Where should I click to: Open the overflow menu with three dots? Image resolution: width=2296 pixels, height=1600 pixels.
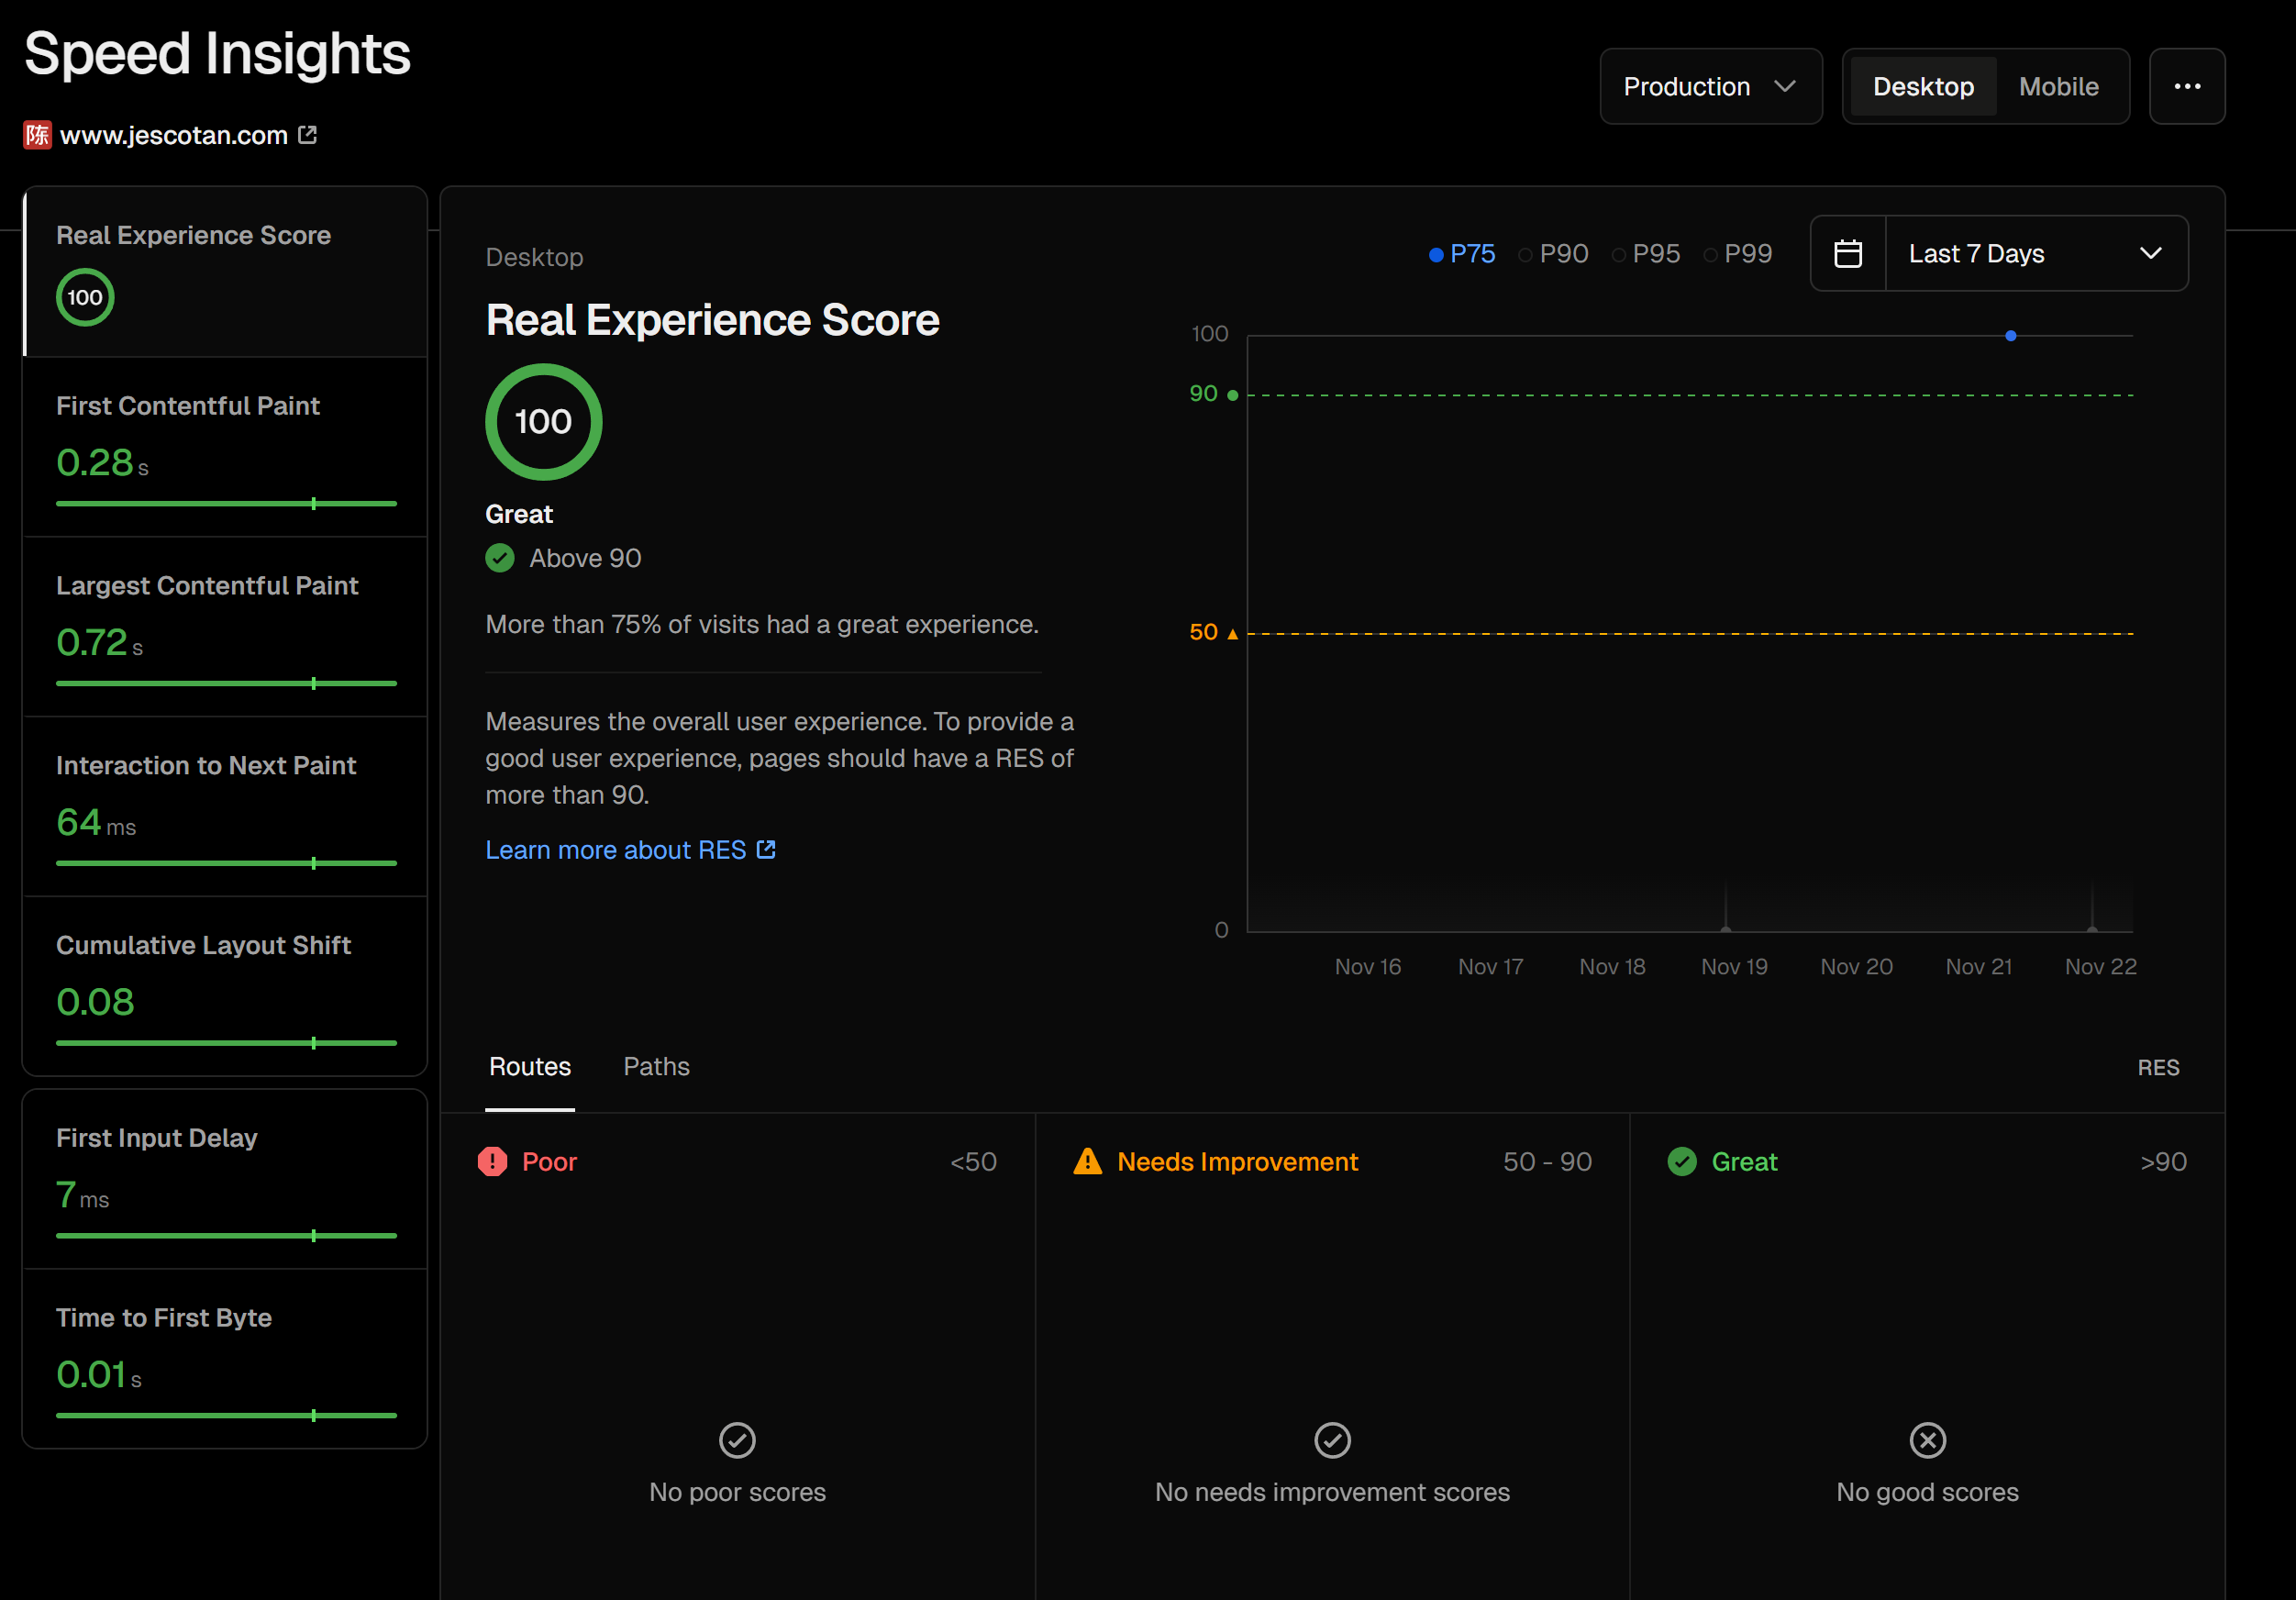pyautogui.click(x=2187, y=86)
